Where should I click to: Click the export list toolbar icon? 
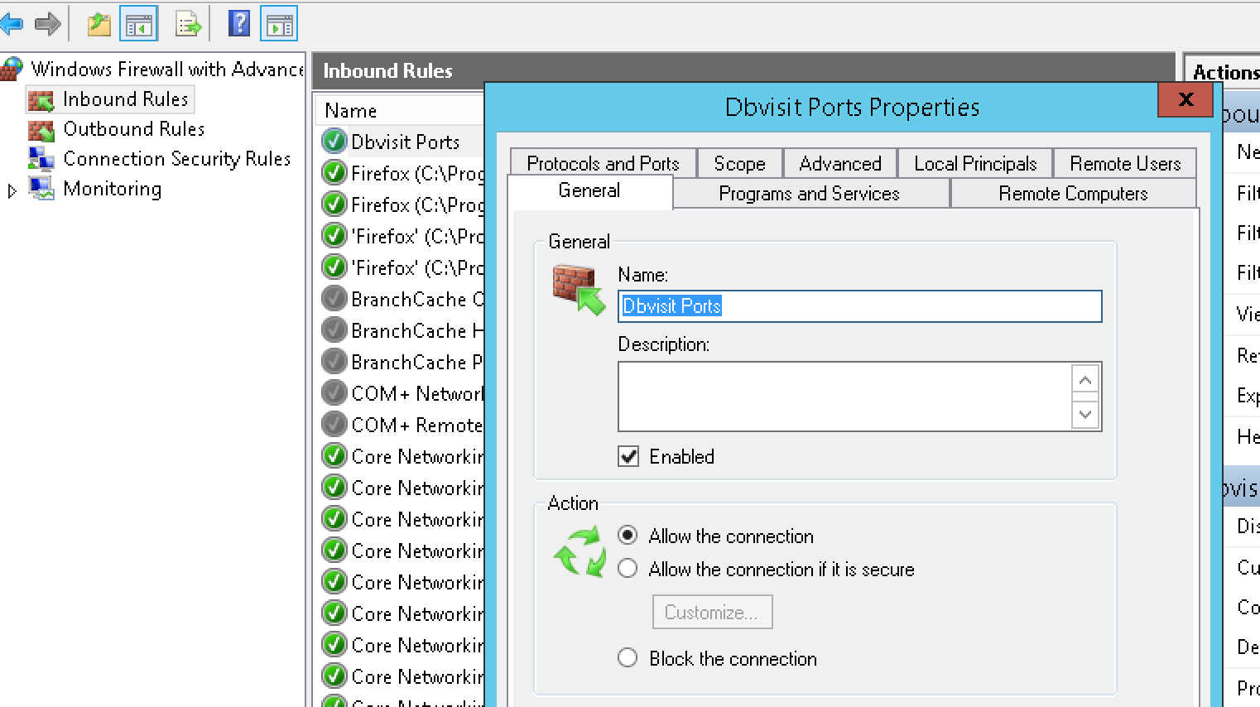[x=189, y=24]
